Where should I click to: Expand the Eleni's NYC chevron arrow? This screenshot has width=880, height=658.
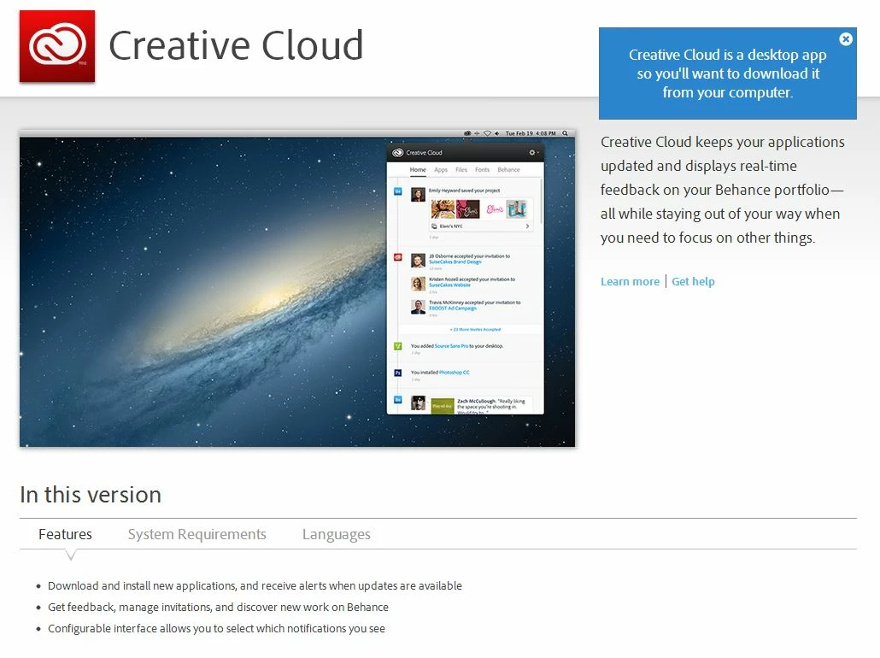pos(527,226)
